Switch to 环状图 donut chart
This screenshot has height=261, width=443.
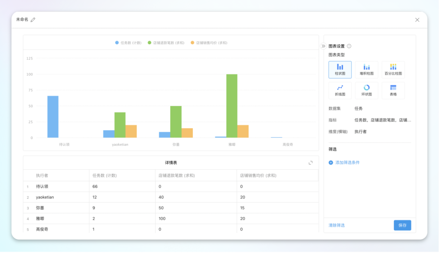[x=367, y=91]
